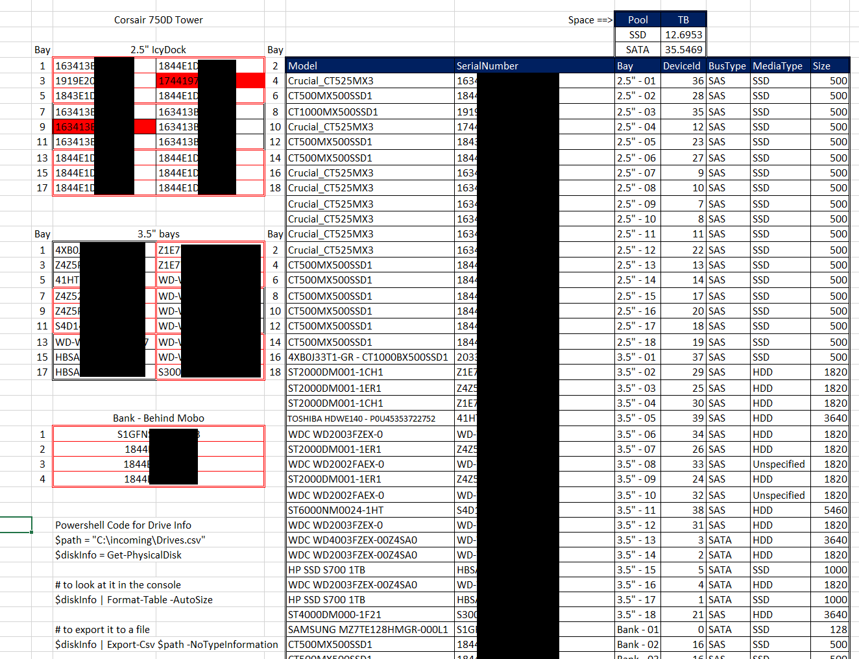Select the 'BusType' column header
The height and width of the screenshot is (659, 859).
(728, 66)
